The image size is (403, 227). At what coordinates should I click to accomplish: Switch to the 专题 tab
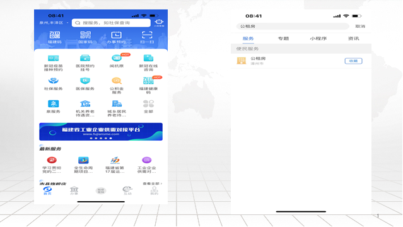283,38
